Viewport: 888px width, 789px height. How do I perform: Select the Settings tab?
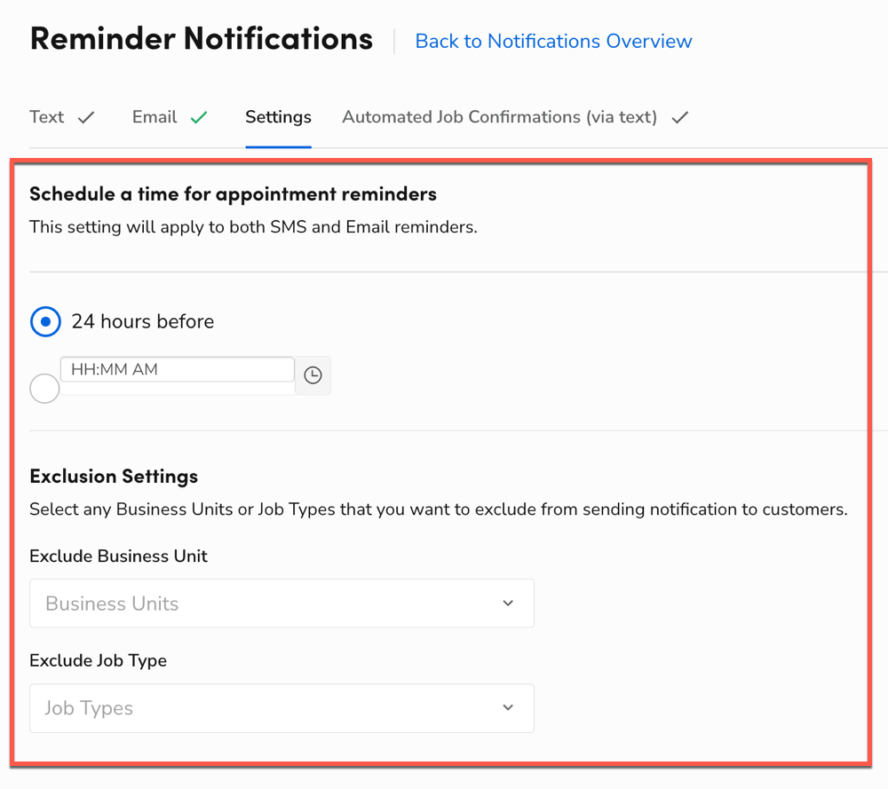click(278, 116)
